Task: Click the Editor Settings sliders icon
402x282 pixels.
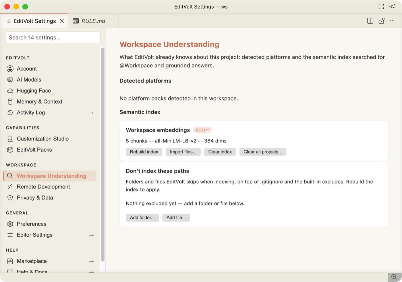Action: pos(10,235)
